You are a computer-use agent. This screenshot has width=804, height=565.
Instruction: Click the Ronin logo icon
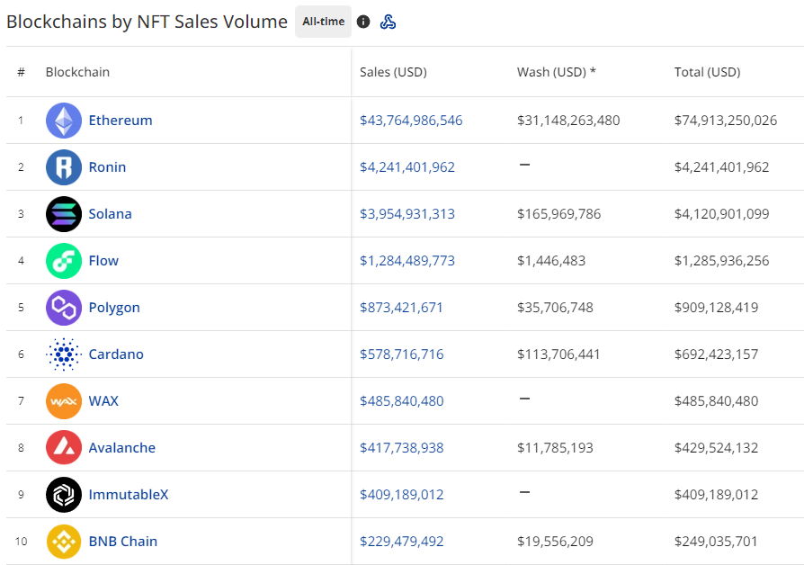63,167
